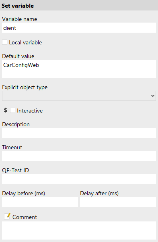Toggle the Interactive checkbox
Image resolution: width=158 pixels, height=242 pixels.
click(12, 111)
